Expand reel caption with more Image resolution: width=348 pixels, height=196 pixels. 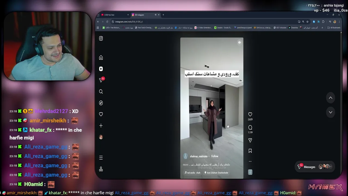click(185, 165)
